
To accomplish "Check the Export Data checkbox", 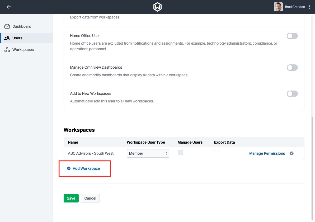I will click(217, 153).
